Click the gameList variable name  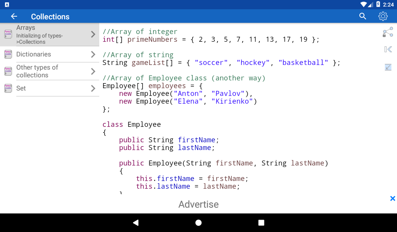[x=148, y=63]
